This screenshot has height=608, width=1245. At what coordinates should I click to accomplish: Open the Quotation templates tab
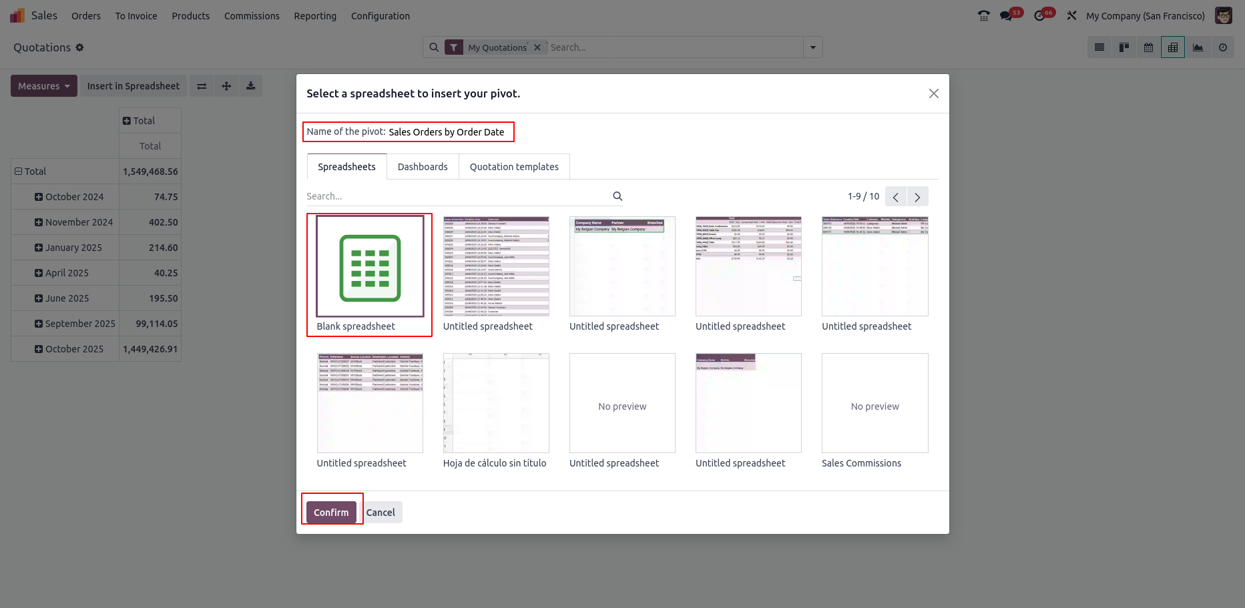[514, 167]
